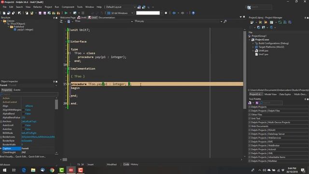Select Unit7.pas in Project Manager

click(263, 55)
